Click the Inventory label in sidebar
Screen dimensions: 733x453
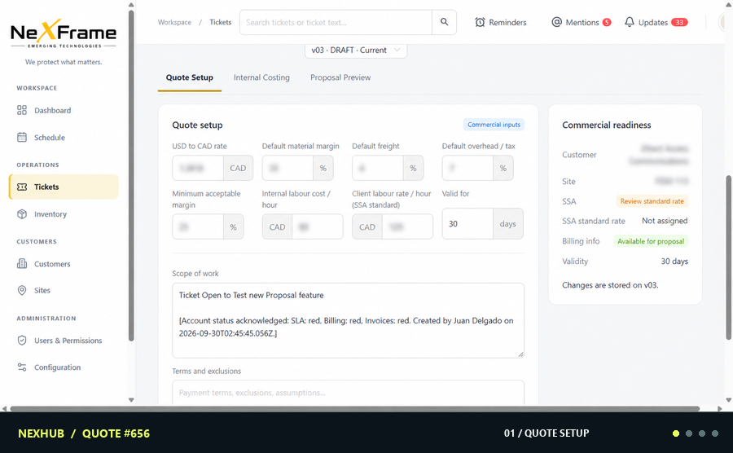(x=50, y=214)
